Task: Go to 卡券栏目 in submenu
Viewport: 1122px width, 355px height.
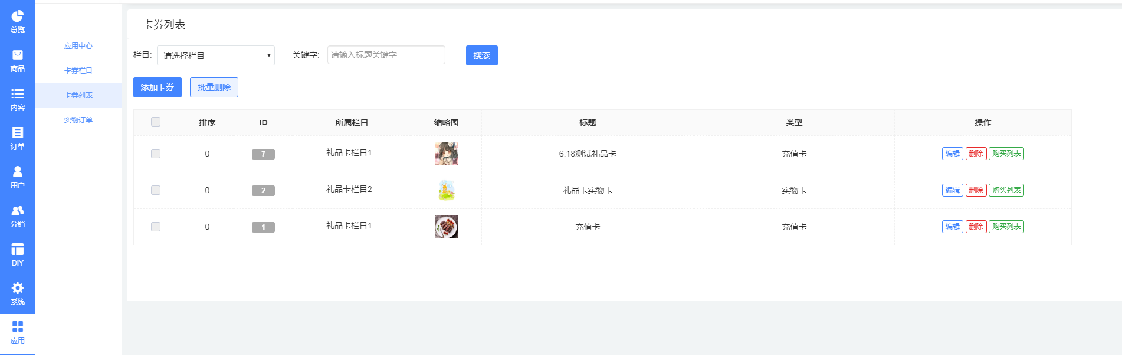Action: [x=78, y=71]
